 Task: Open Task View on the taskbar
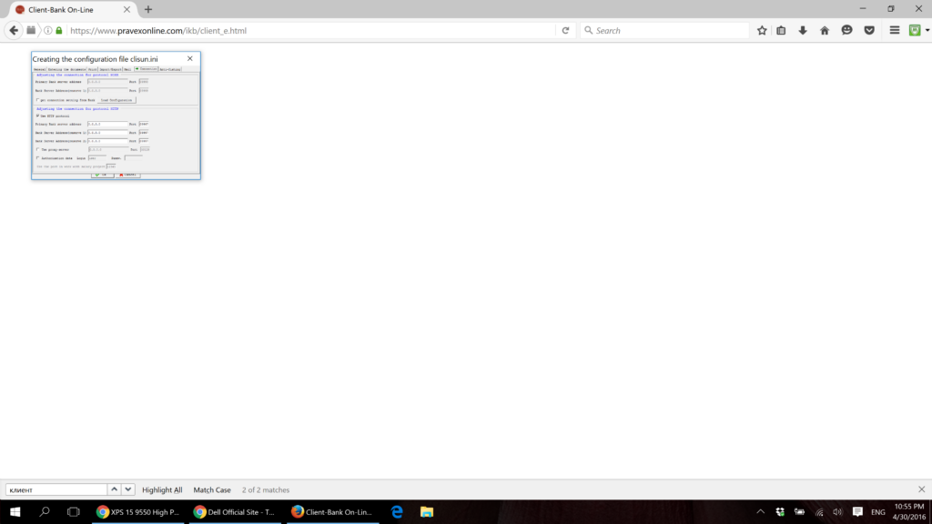coord(73,511)
